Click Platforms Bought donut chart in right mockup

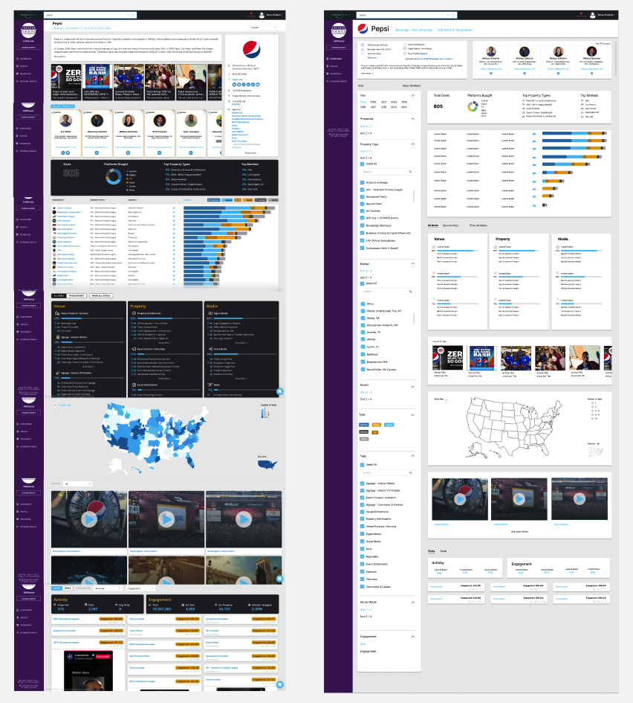pyautogui.click(x=473, y=106)
